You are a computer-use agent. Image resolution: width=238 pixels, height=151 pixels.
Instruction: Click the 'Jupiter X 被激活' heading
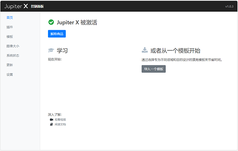pyautogui.click(x=77, y=23)
